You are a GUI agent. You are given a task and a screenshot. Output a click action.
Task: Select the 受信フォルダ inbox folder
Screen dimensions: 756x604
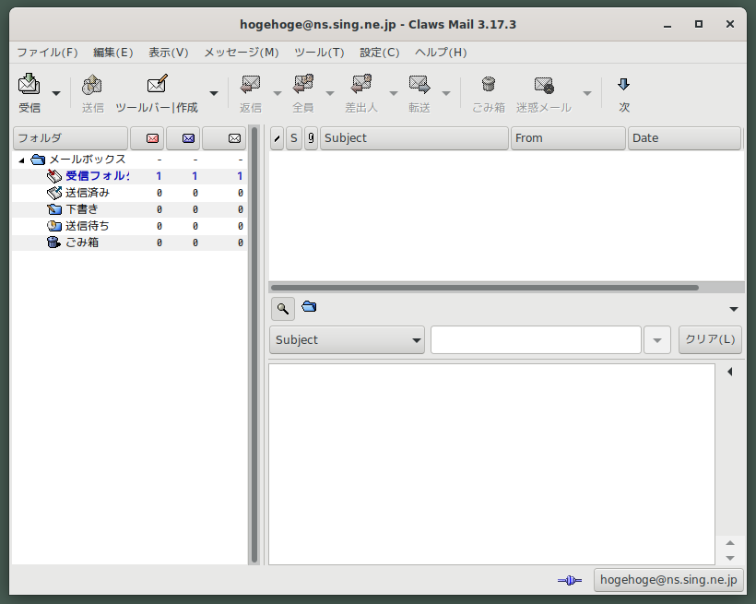(129, 176)
